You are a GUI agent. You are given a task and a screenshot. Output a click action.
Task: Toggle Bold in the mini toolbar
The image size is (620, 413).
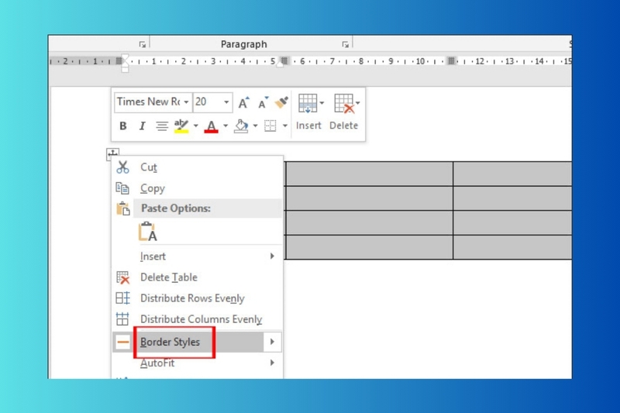tap(123, 126)
